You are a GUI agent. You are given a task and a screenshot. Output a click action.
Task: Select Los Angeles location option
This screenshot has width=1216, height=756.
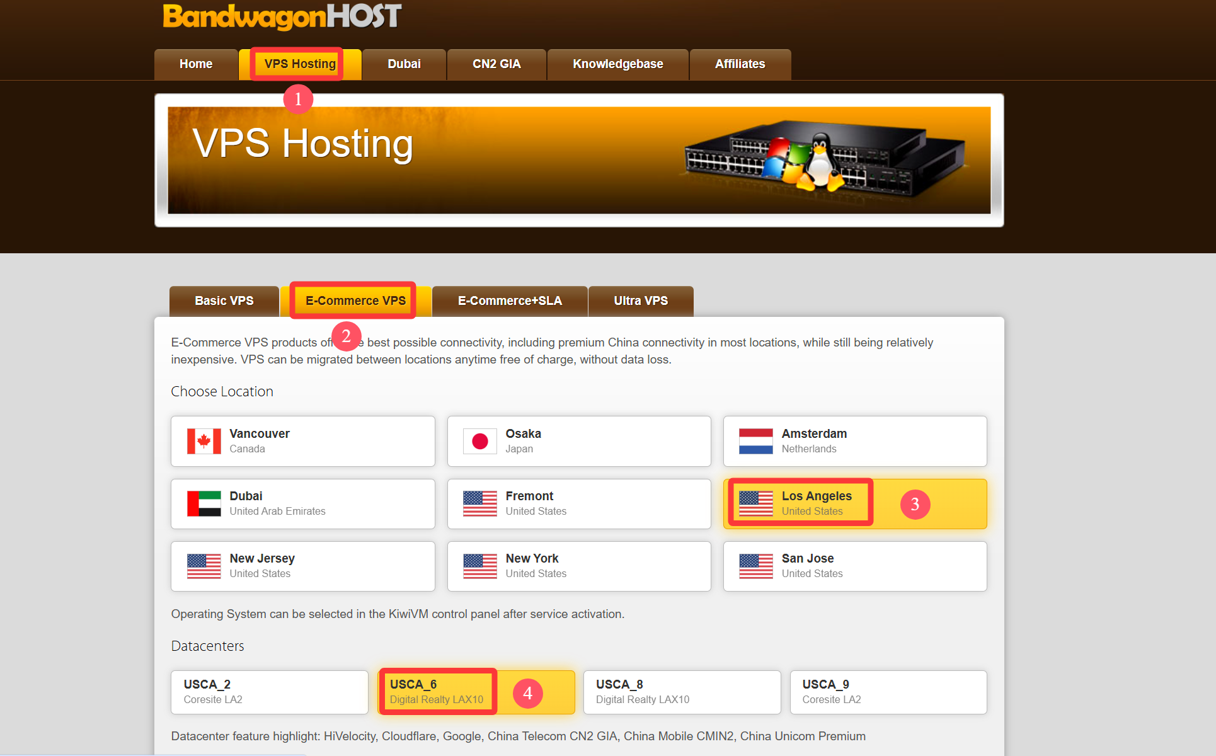pos(854,503)
